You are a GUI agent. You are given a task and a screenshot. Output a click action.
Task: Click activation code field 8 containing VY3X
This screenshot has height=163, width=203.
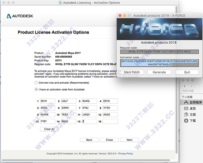(110, 108)
